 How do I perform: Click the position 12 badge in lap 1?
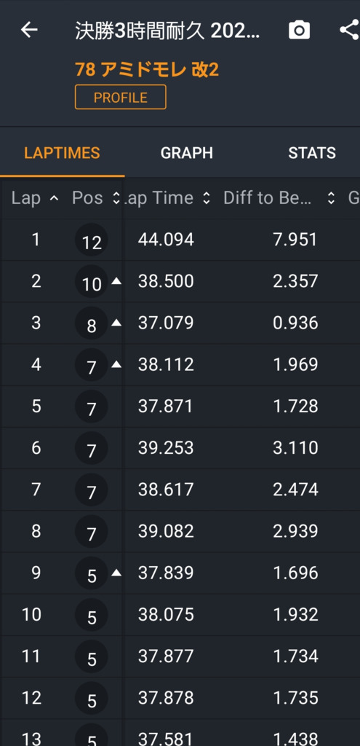[91, 240]
